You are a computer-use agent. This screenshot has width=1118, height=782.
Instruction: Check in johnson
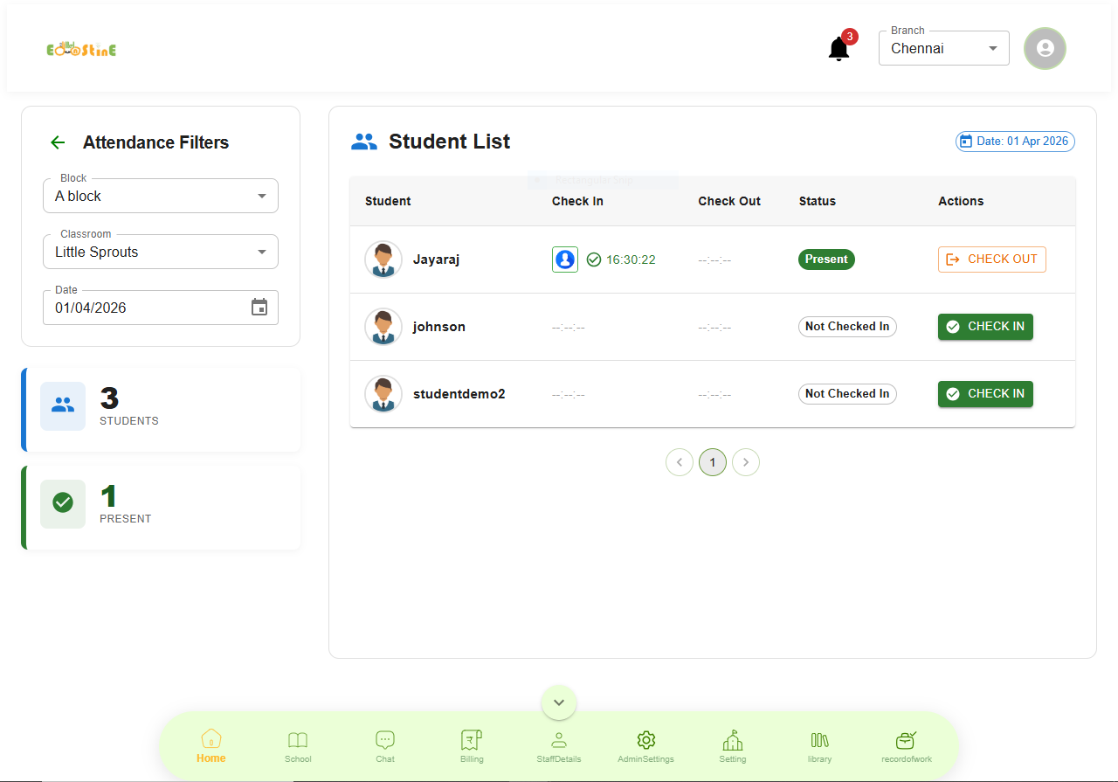985,327
